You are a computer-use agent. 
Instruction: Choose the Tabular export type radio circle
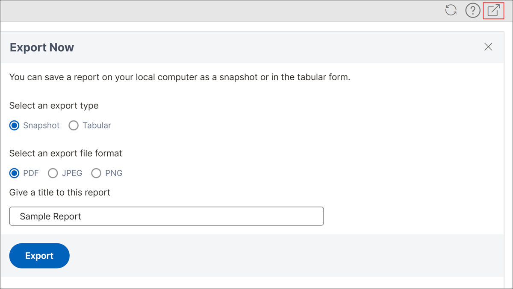74,126
